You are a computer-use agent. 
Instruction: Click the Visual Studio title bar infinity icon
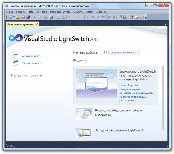pyautogui.click(x=7, y=6)
